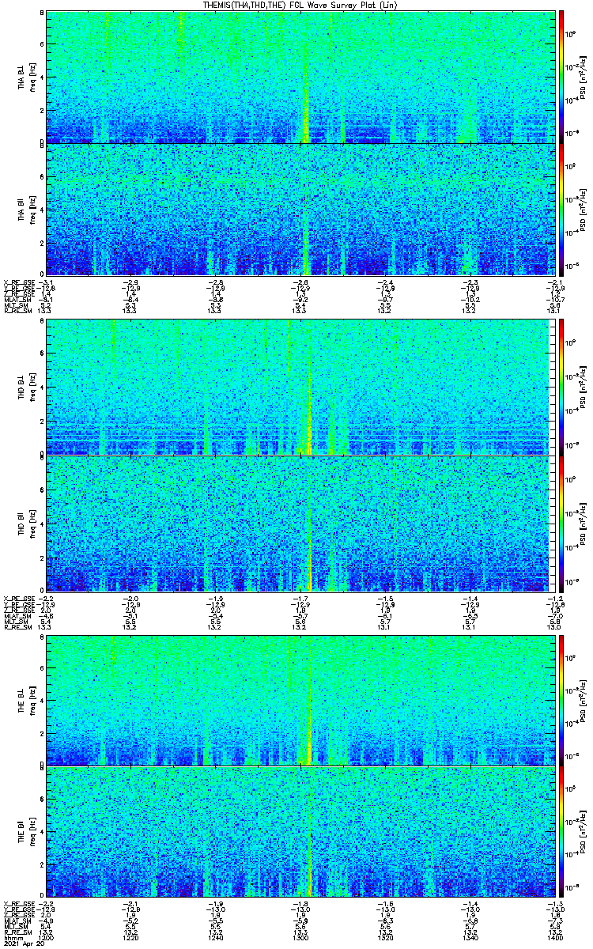The height and width of the screenshot is (949, 593).
Task: Click the THE B∥ spectrogram panel
Action: coord(299,833)
